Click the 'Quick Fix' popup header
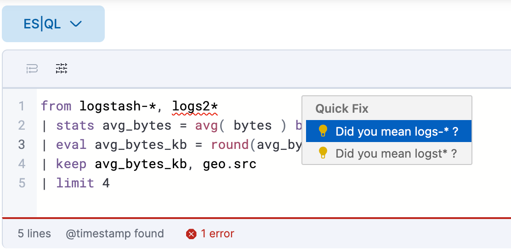 coord(342,109)
